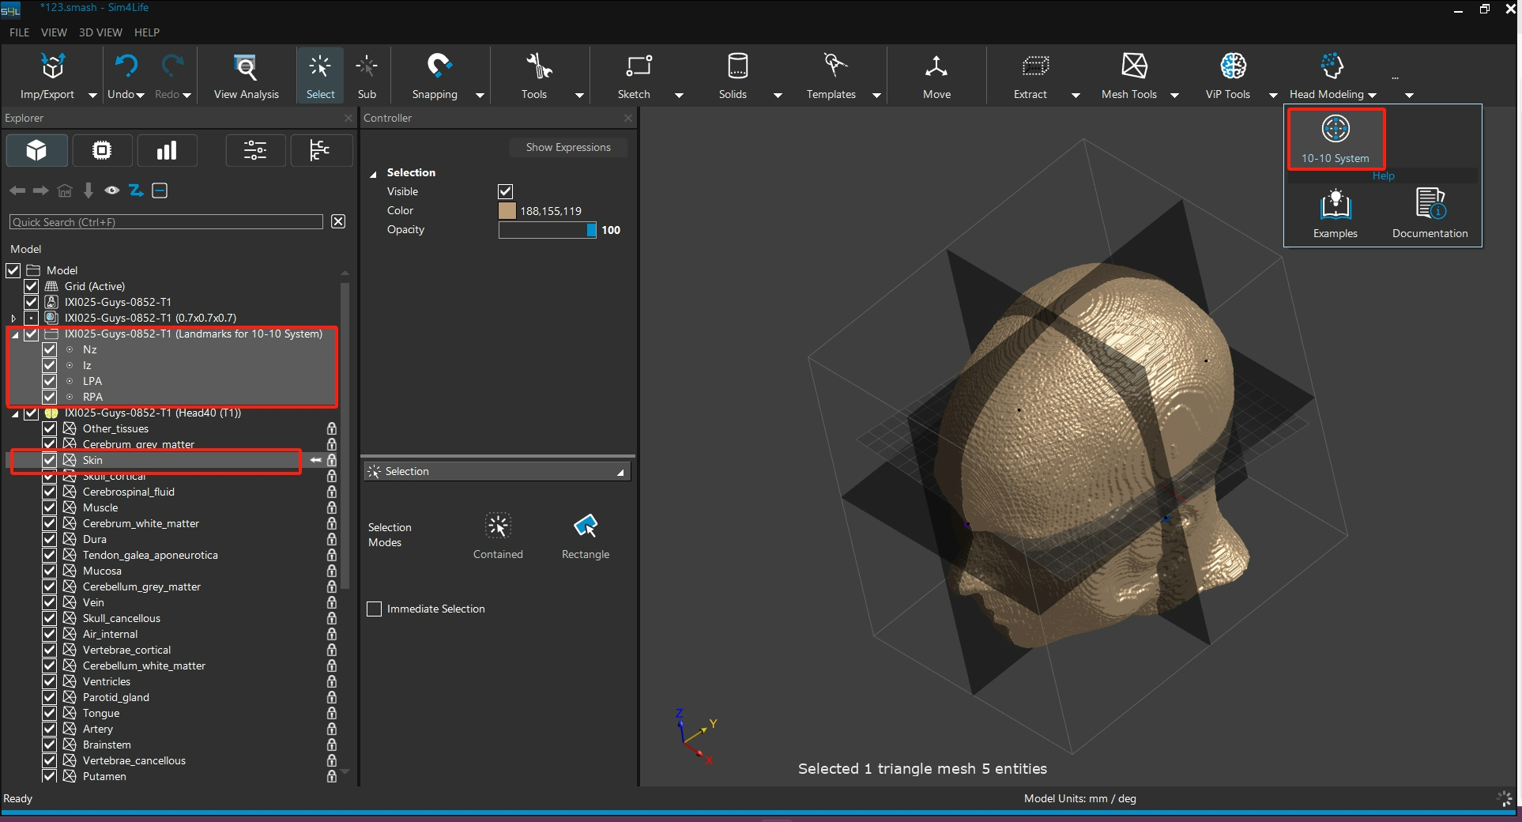This screenshot has height=822, width=1522.
Task: Open the Head Modeling dropdown arrow
Action: [1372, 95]
